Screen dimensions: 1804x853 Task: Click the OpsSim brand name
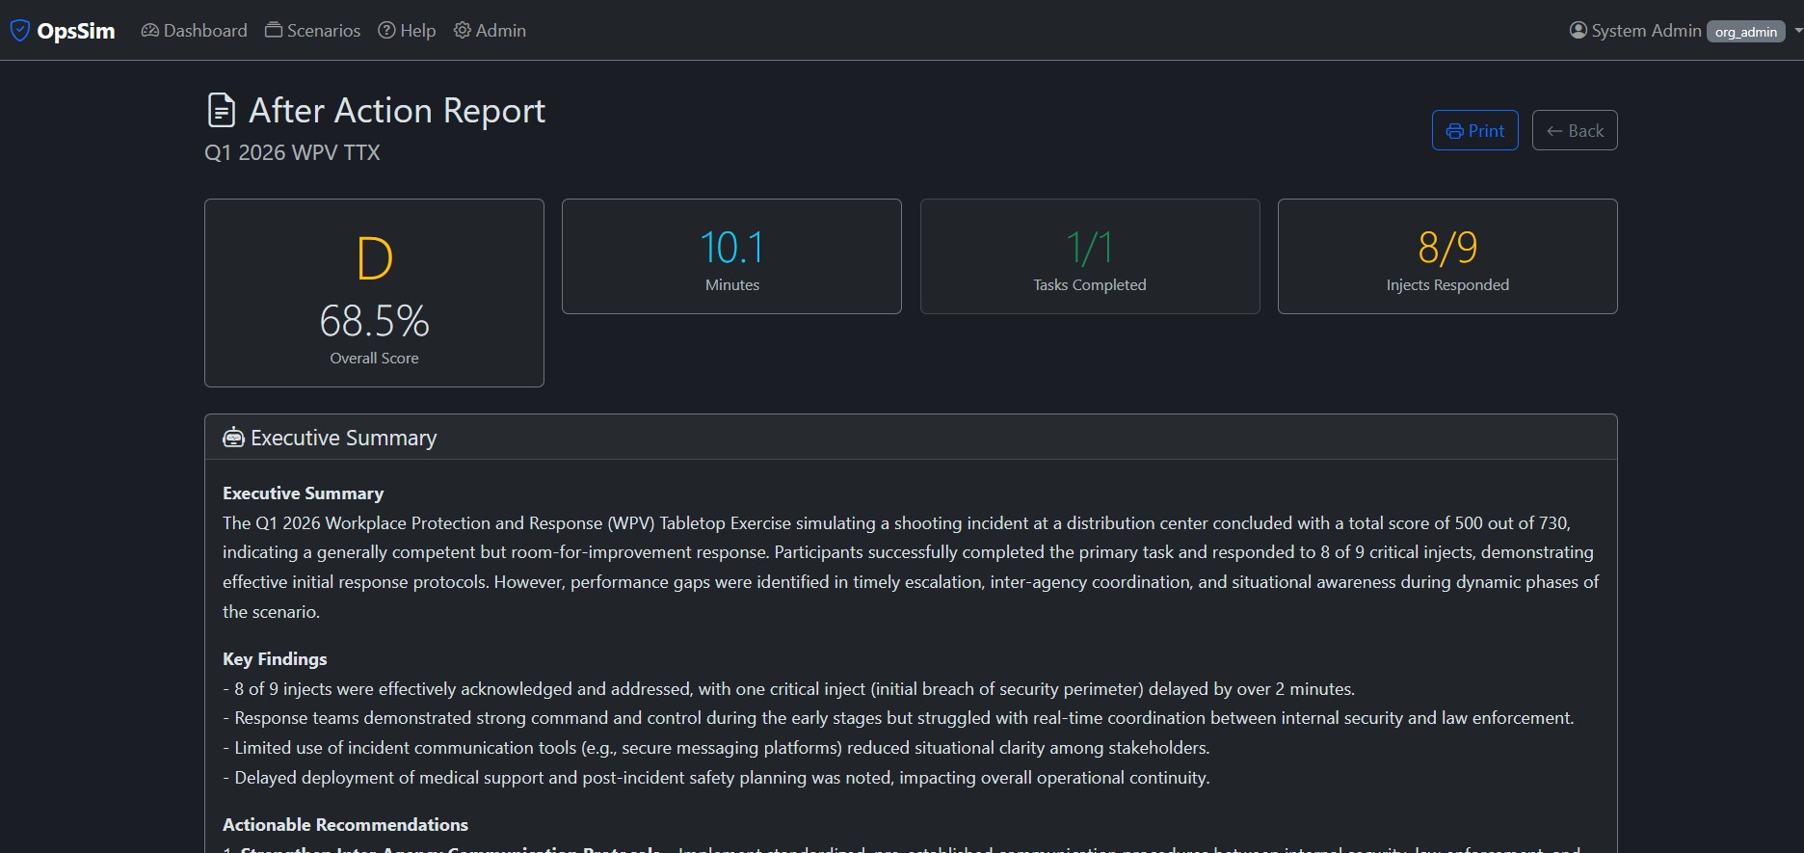click(75, 31)
